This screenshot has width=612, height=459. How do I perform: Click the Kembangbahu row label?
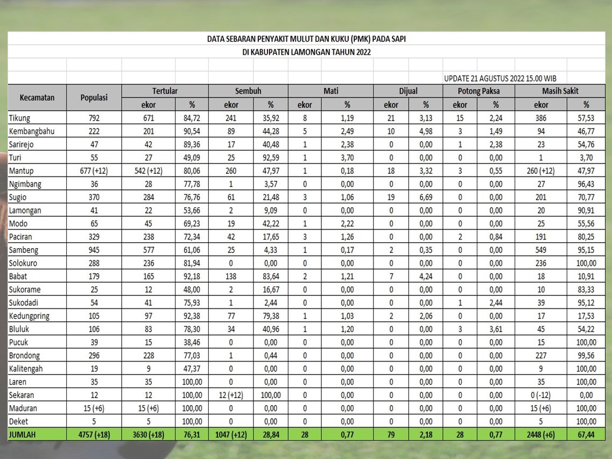coord(31,131)
